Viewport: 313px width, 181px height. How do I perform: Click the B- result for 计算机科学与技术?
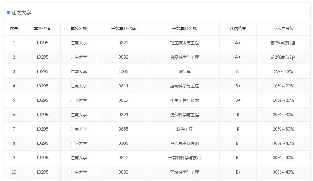pos(238,158)
